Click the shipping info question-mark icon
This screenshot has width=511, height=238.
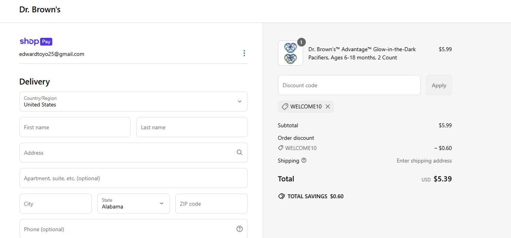(x=304, y=160)
